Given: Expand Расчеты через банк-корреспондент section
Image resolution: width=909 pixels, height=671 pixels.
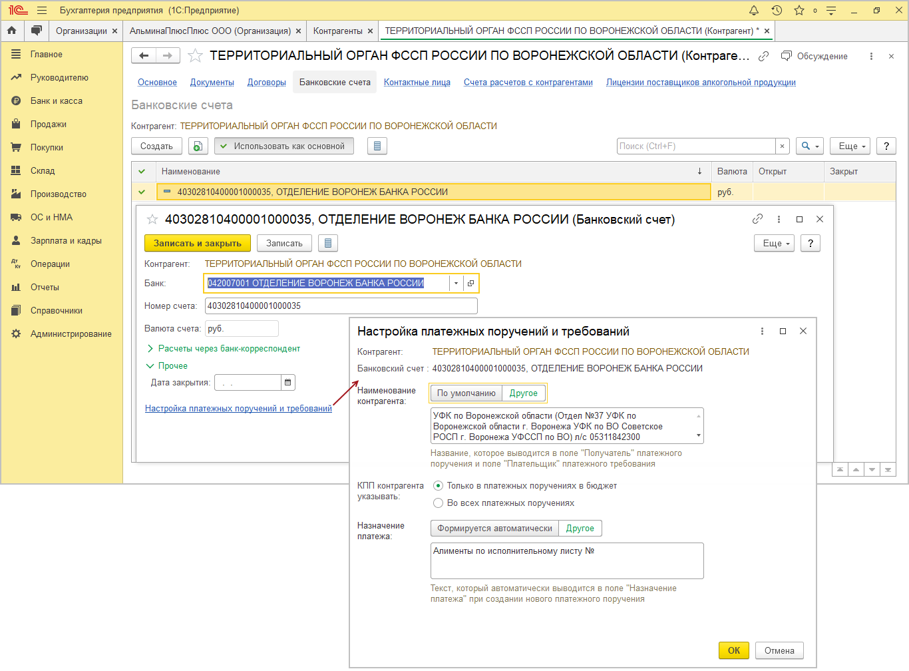Looking at the screenshot, I should coord(223,349).
